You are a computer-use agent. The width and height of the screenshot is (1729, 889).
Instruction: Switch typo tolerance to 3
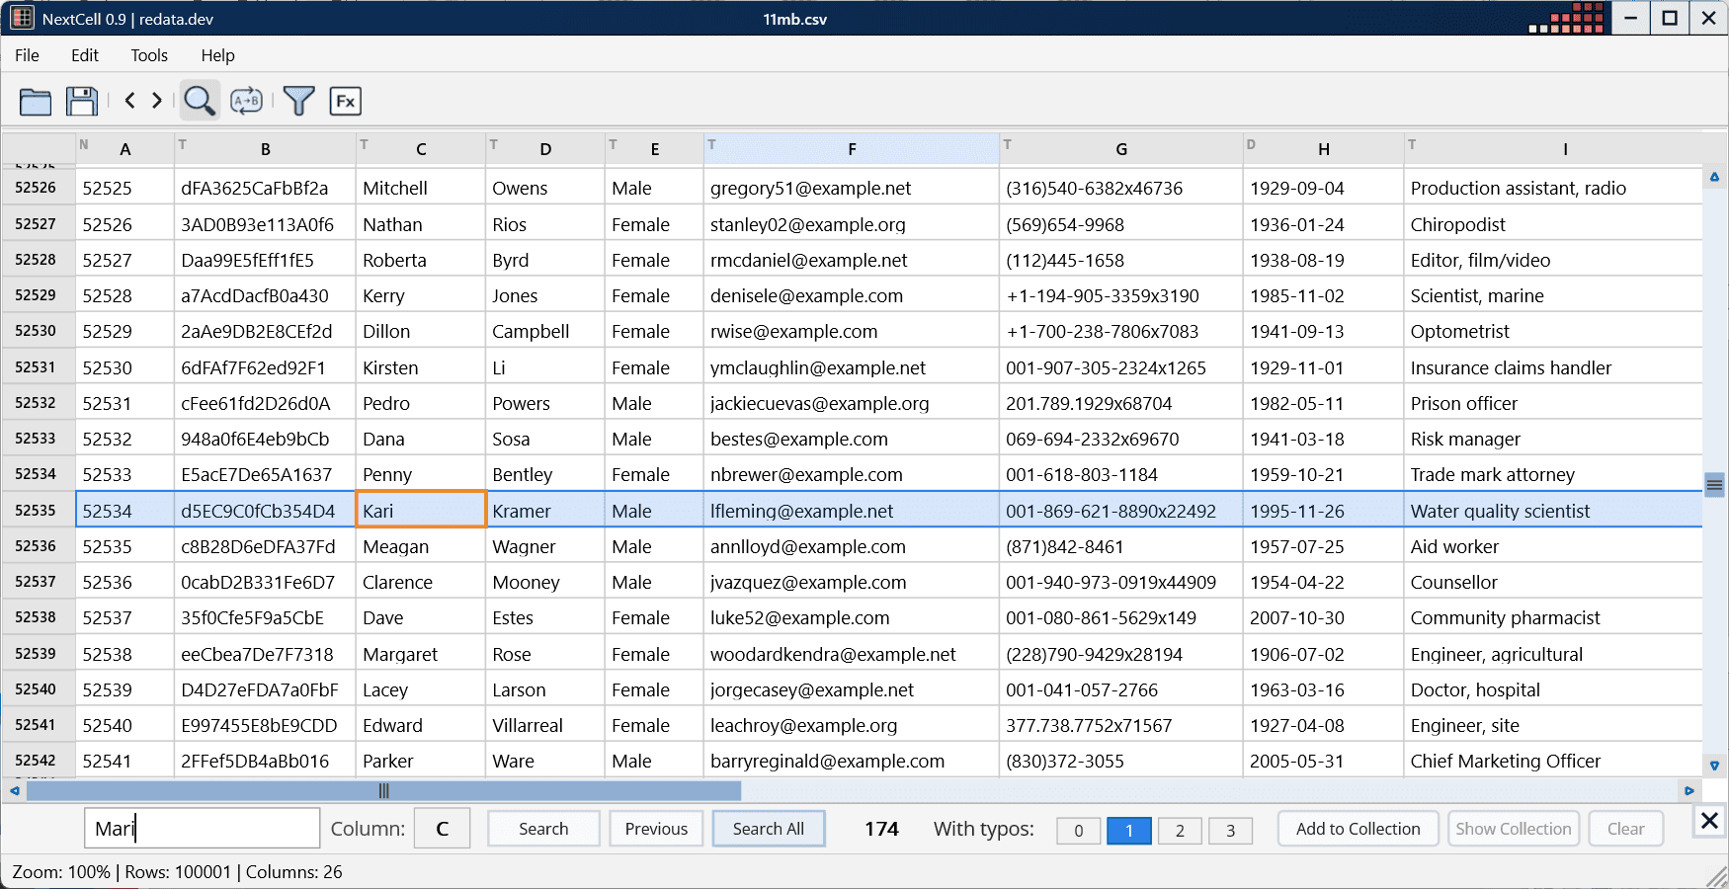point(1230,831)
